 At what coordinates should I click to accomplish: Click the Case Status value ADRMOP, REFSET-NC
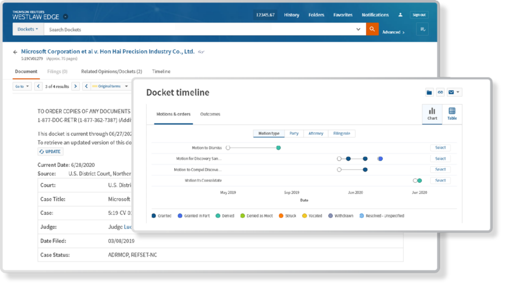132,255
